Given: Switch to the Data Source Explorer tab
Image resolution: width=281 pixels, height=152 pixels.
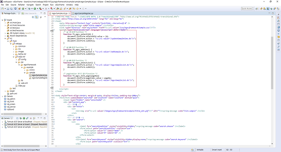Looking at the screenshot, I should (x=30, y=13).
